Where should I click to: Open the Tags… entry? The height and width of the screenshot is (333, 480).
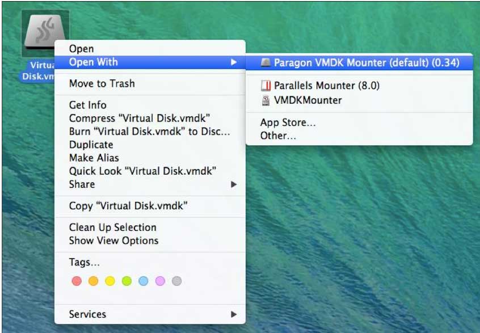tap(150, 262)
